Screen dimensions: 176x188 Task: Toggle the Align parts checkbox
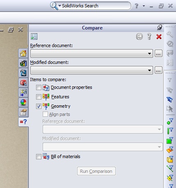coord(45,114)
